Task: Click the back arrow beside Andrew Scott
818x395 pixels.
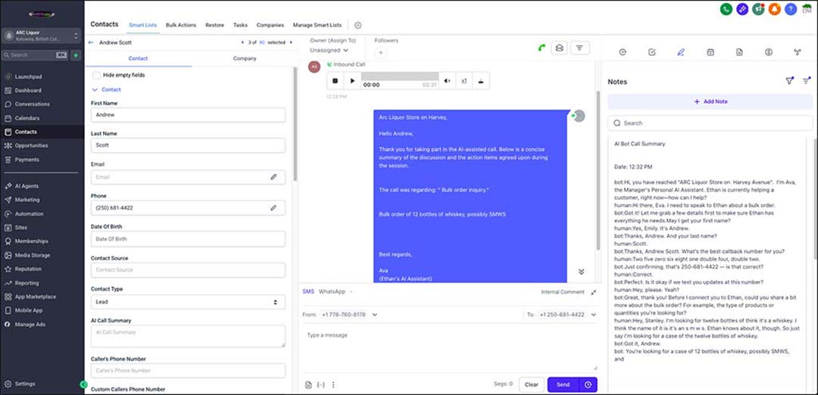Action: point(92,42)
